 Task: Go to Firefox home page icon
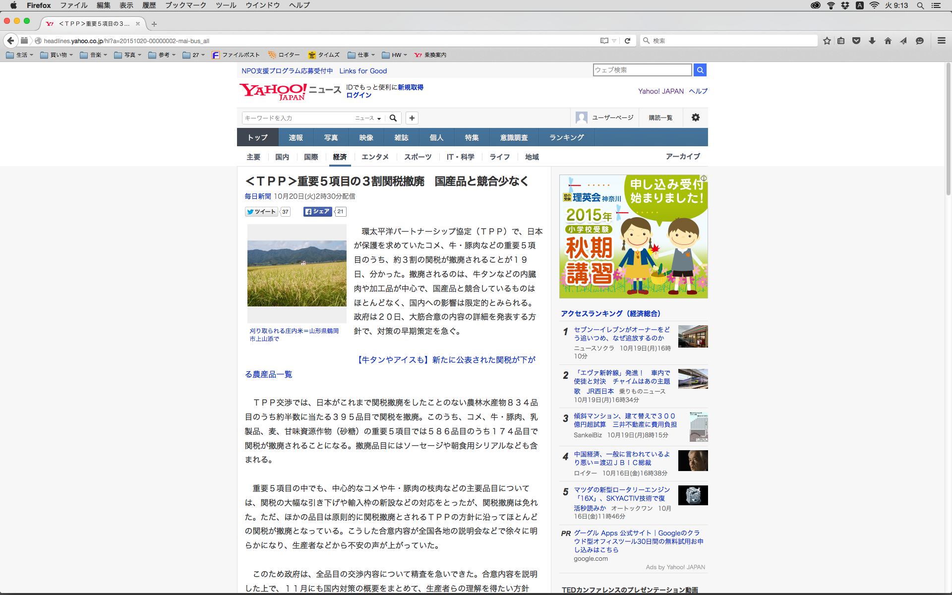pyautogui.click(x=888, y=41)
